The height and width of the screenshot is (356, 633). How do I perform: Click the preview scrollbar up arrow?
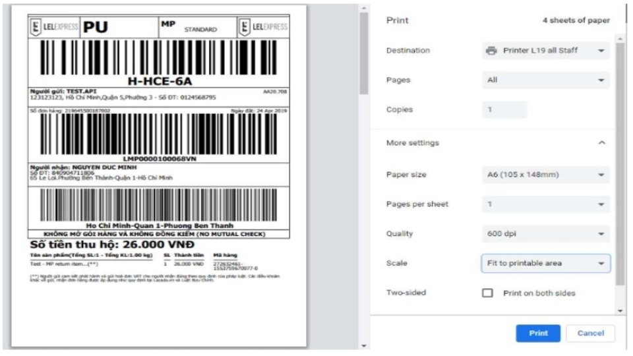pos(364,8)
